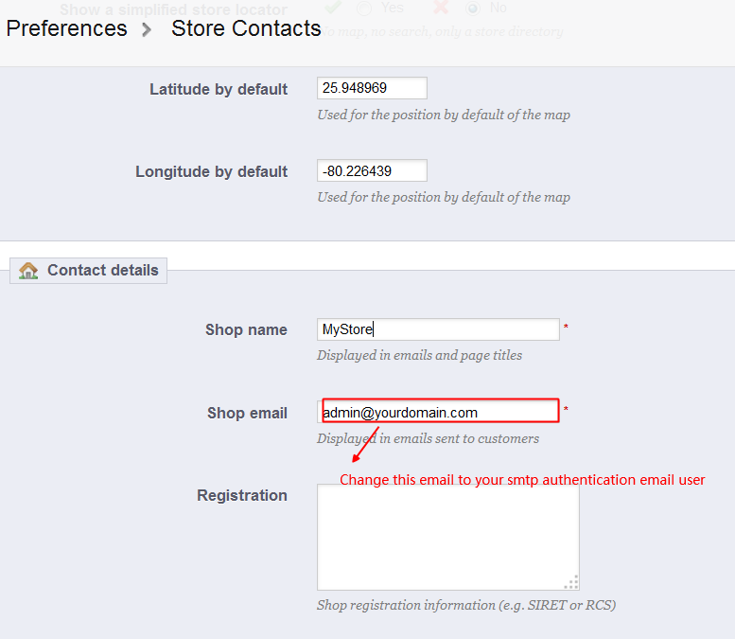Click the green checkmark icon next to Yes
Image resolution: width=735 pixels, height=639 pixels.
[332, 8]
